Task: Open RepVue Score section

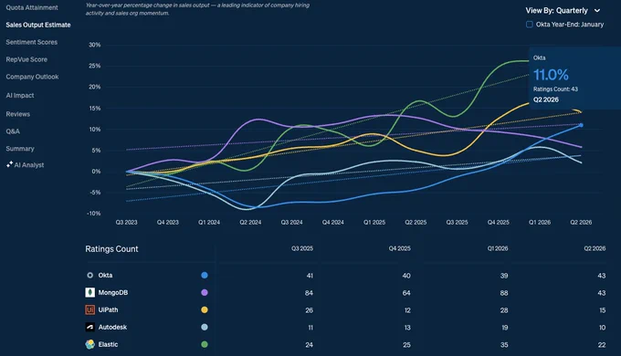Action: point(26,59)
